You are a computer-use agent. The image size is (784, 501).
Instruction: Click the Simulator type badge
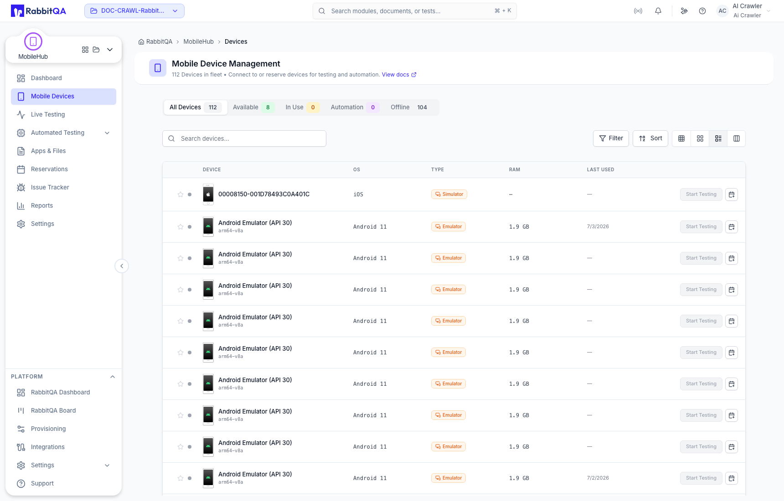pos(449,194)
